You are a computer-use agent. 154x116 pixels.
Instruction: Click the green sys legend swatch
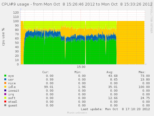5,76
